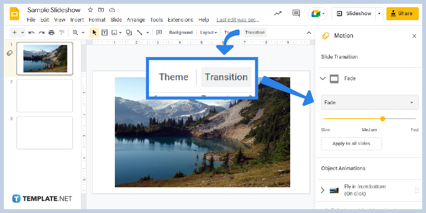Open the insert image dropdown arrow
Viewport: 426px width, 213px height.
[x=120, y=33]
